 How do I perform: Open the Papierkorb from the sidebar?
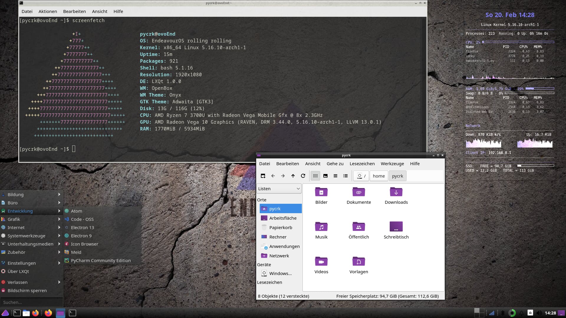click(280, 227)
